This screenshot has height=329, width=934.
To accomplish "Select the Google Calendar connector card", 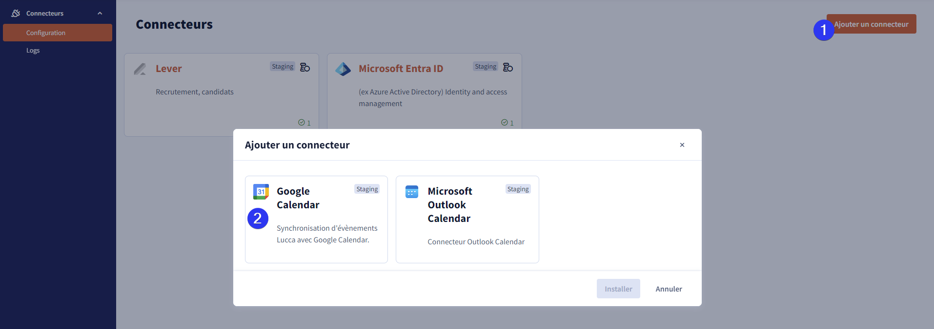I will coord(316,219).
